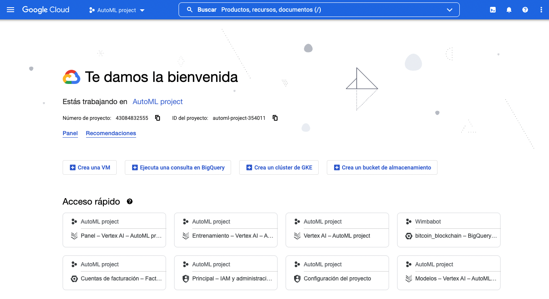Click billing icon on Cuentas de facturación card

(74, 279)
